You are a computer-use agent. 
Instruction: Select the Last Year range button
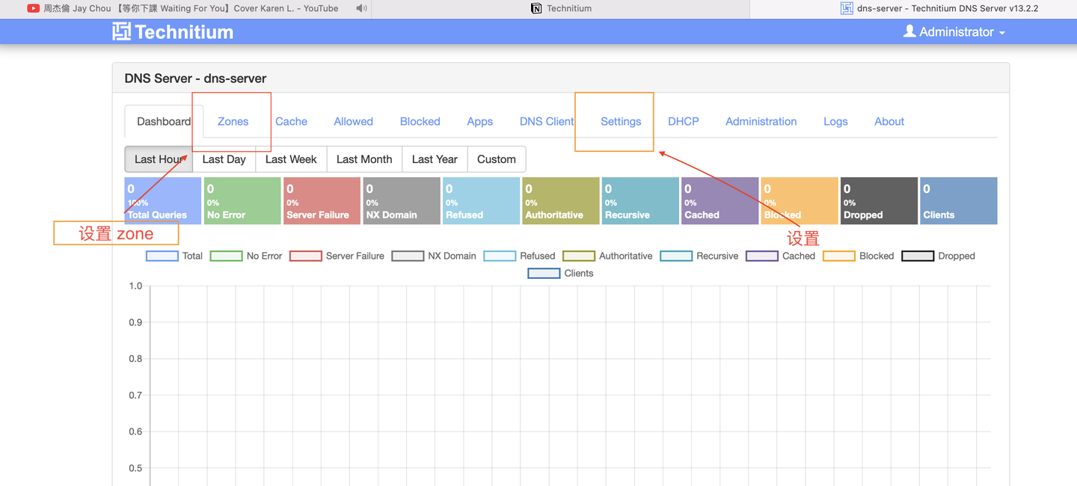(x=435, y=159)
